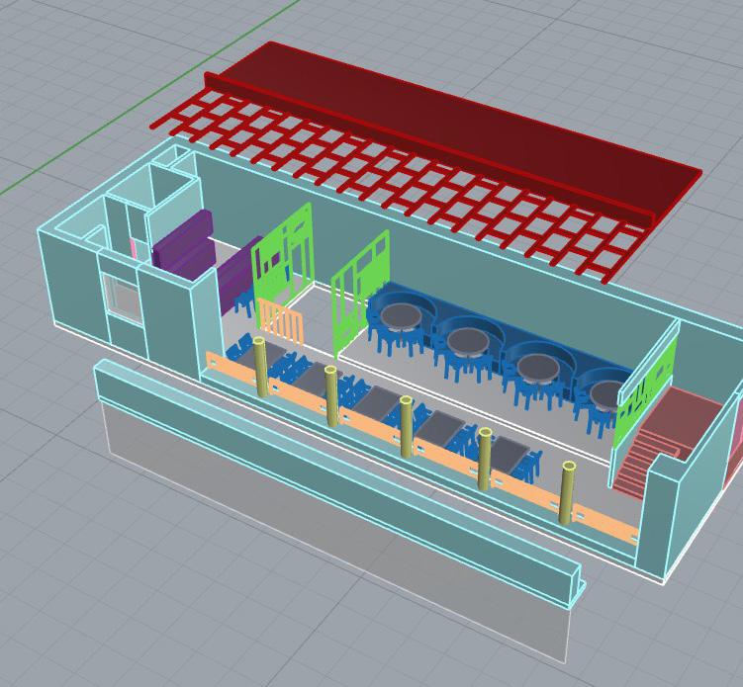
Task: Select the middle yellow column of the five
Action: tap(406, 426)
